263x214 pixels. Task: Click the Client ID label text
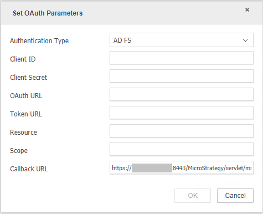coord(23,59)
